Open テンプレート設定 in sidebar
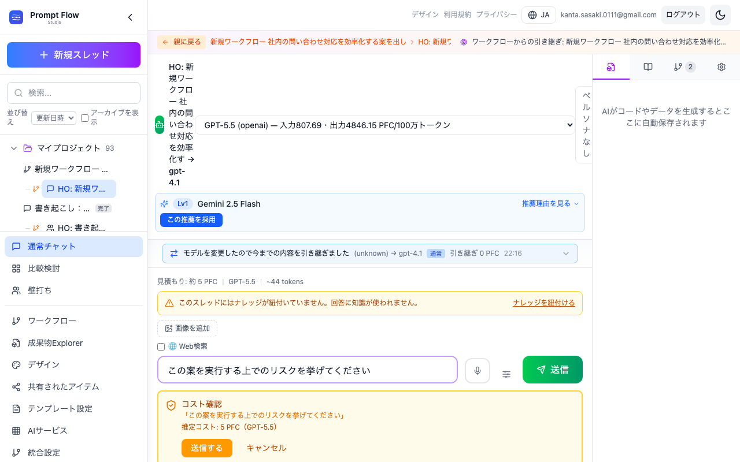The height and width of the screenshot is (462, 740). pyautogui.click(x=73, y=409)
